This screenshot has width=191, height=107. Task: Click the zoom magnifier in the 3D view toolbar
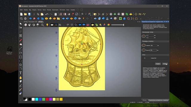click(42, 25)
